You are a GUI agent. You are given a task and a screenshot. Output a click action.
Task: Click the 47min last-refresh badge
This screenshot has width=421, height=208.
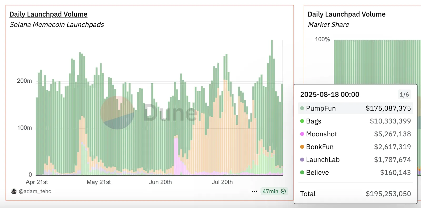pos(270,191)
